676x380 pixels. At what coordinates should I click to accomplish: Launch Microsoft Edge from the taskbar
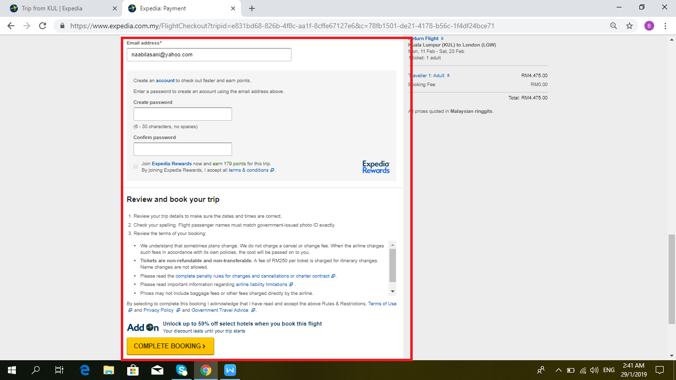click(85, 370)
